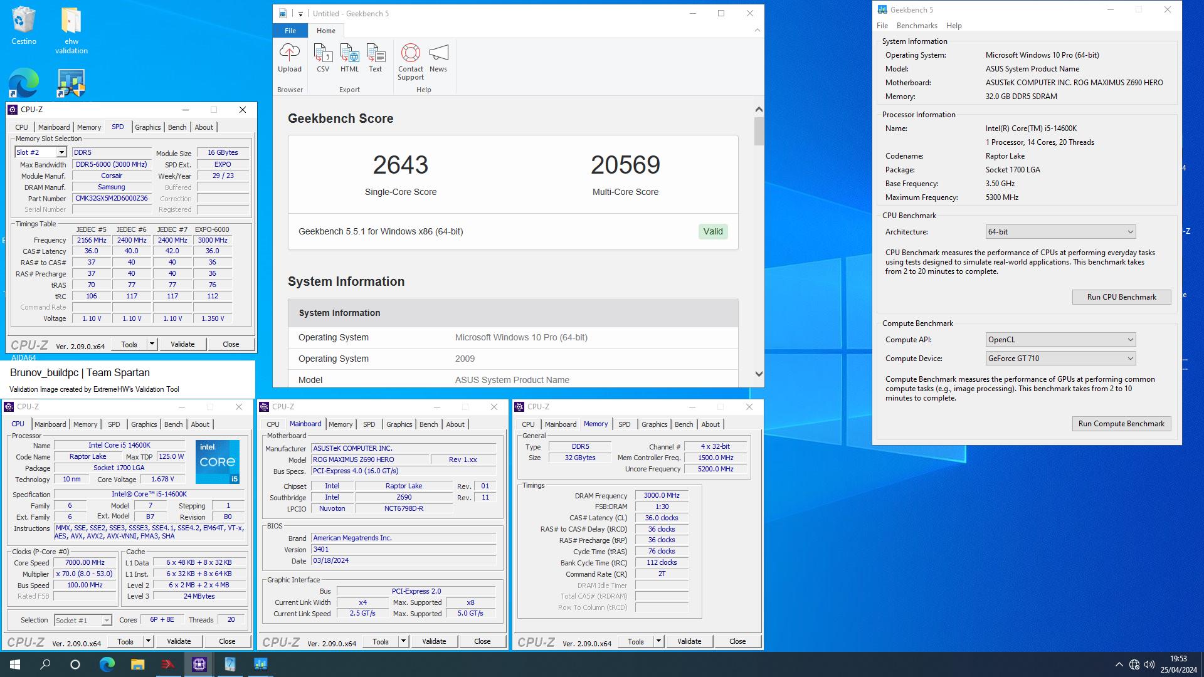Open Benchmarks menu in Geekbench 5

point(917,26)
